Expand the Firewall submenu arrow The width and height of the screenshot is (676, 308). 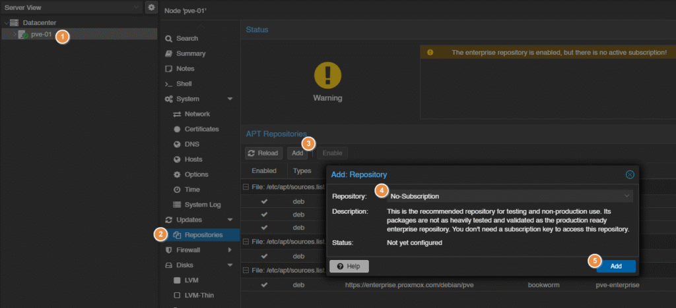(x=230, y=250)
